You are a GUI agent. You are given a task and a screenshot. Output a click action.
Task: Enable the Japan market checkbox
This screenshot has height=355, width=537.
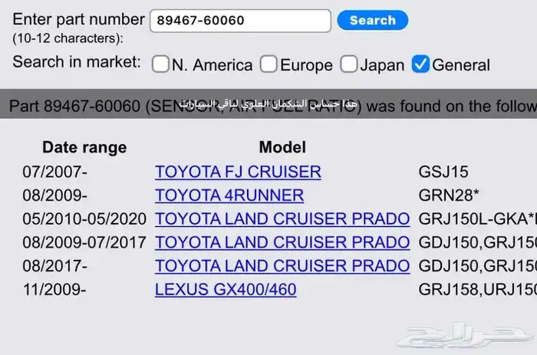tap(349, 64)
